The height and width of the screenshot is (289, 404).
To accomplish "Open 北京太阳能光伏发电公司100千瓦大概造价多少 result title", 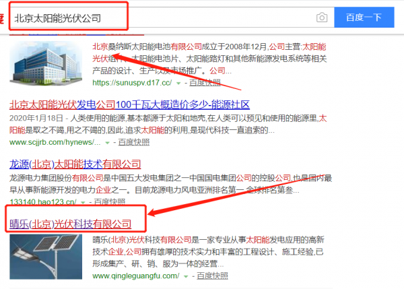I will click(x=129, y=104).
